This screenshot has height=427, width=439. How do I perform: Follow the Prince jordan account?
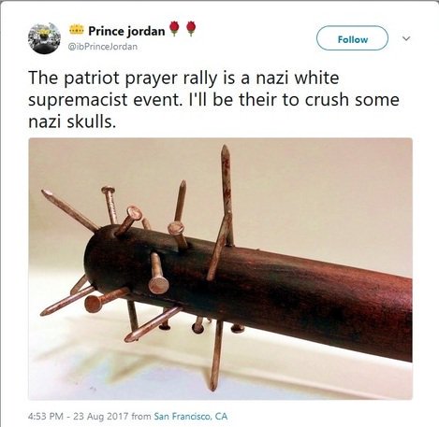point(352,38)
